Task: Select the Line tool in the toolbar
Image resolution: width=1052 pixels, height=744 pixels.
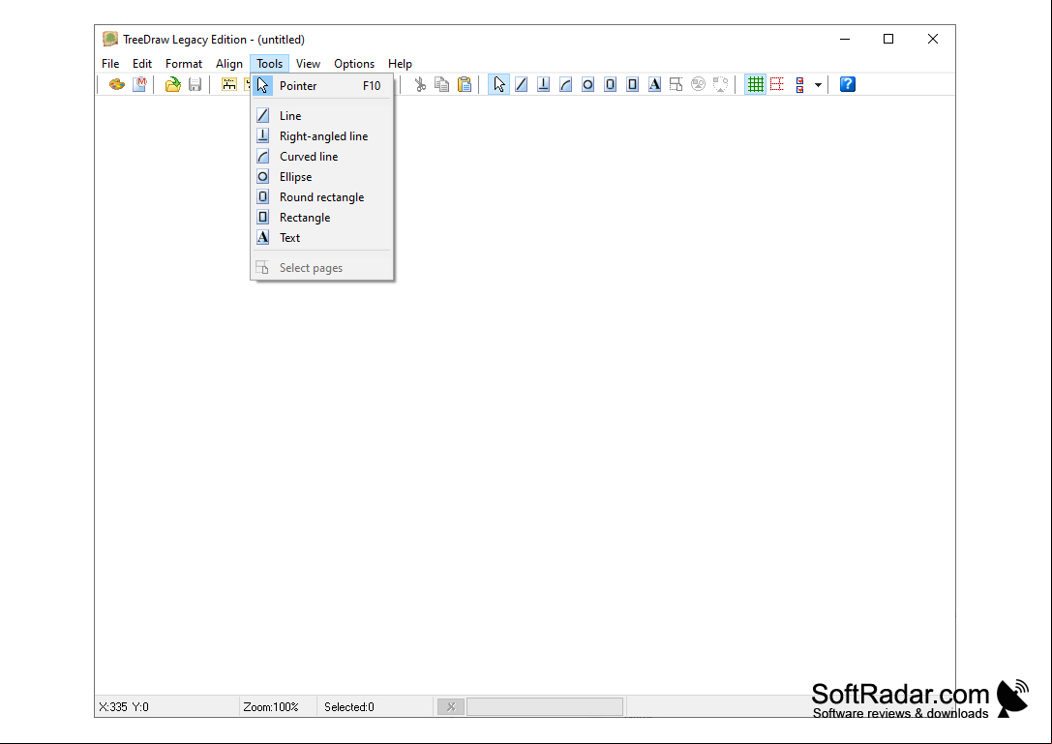Action: tap(522, 84)
